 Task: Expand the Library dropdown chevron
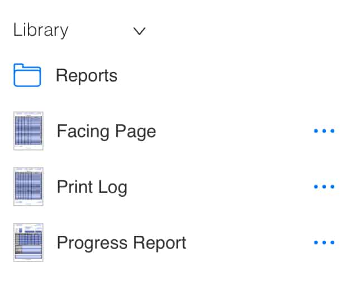pyautogui.click(x=140, y=31)
